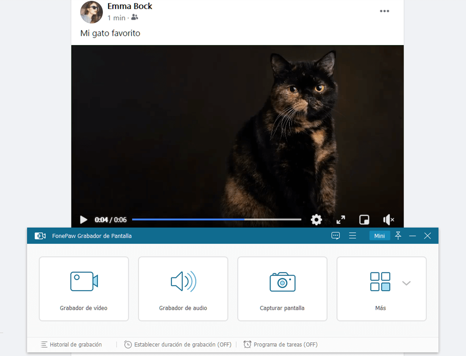Open FonePaw feedback chat icon
The height and width of the screenshot is (356, 466).
[335, 236]
